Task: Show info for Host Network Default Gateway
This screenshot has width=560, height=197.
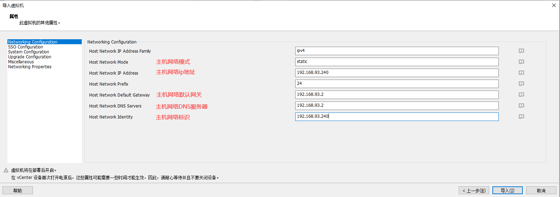Action: point(521,95)
